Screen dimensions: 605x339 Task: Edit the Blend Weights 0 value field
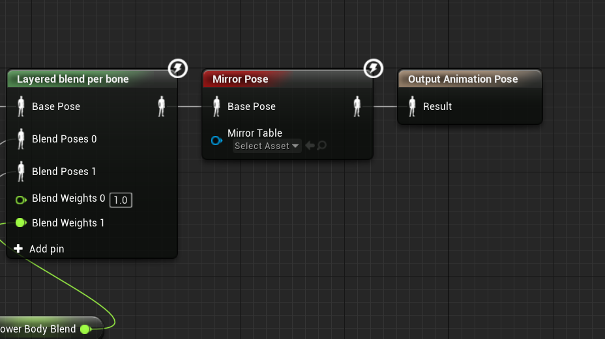pyautogui.click(x=121, y=200)
